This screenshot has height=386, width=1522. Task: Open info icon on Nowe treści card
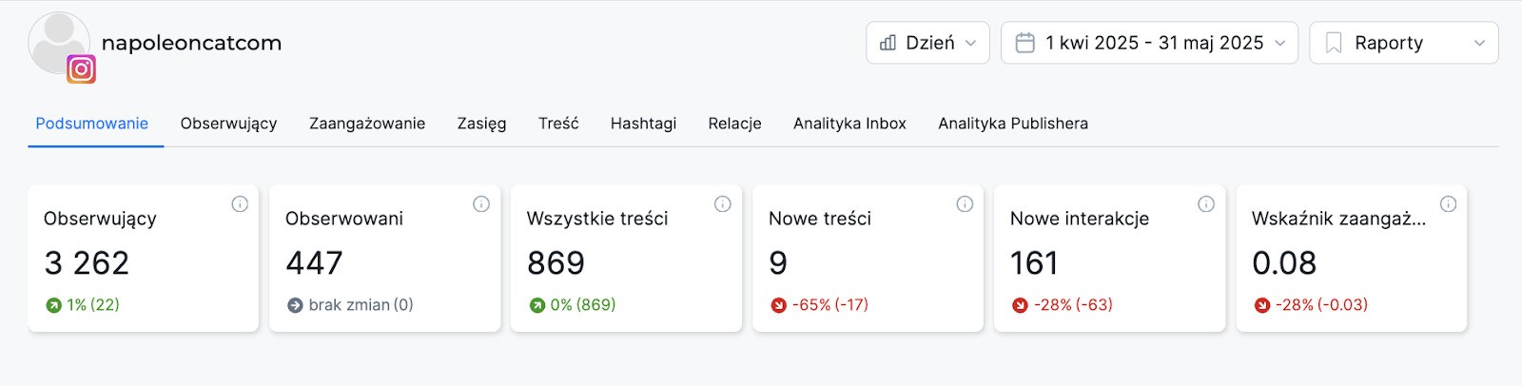tap(965, 203)
